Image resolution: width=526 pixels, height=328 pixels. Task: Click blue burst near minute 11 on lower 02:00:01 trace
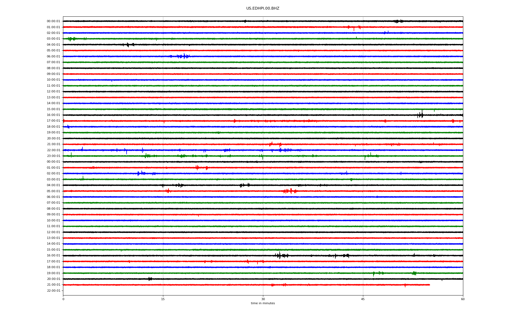(139, 173)
